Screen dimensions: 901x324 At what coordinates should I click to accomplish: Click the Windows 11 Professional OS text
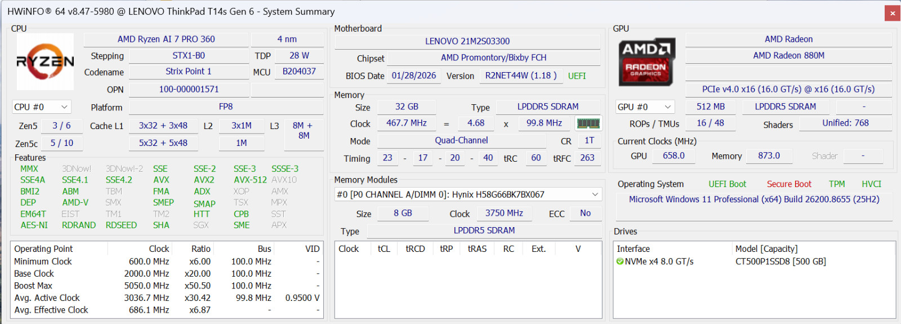[754, 199]
